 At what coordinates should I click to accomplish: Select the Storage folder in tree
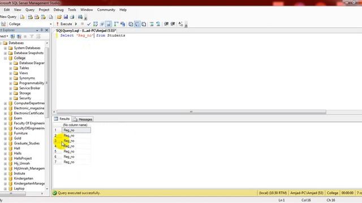[25, 93]
